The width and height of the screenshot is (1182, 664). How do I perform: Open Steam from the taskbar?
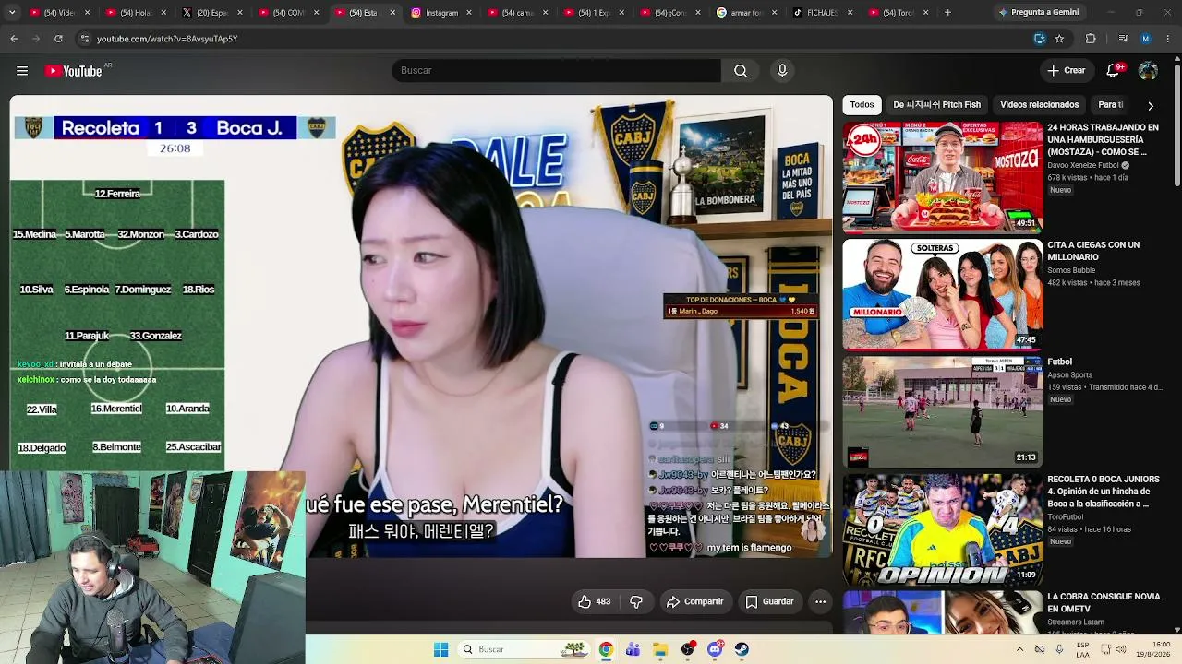click(742, 649)
